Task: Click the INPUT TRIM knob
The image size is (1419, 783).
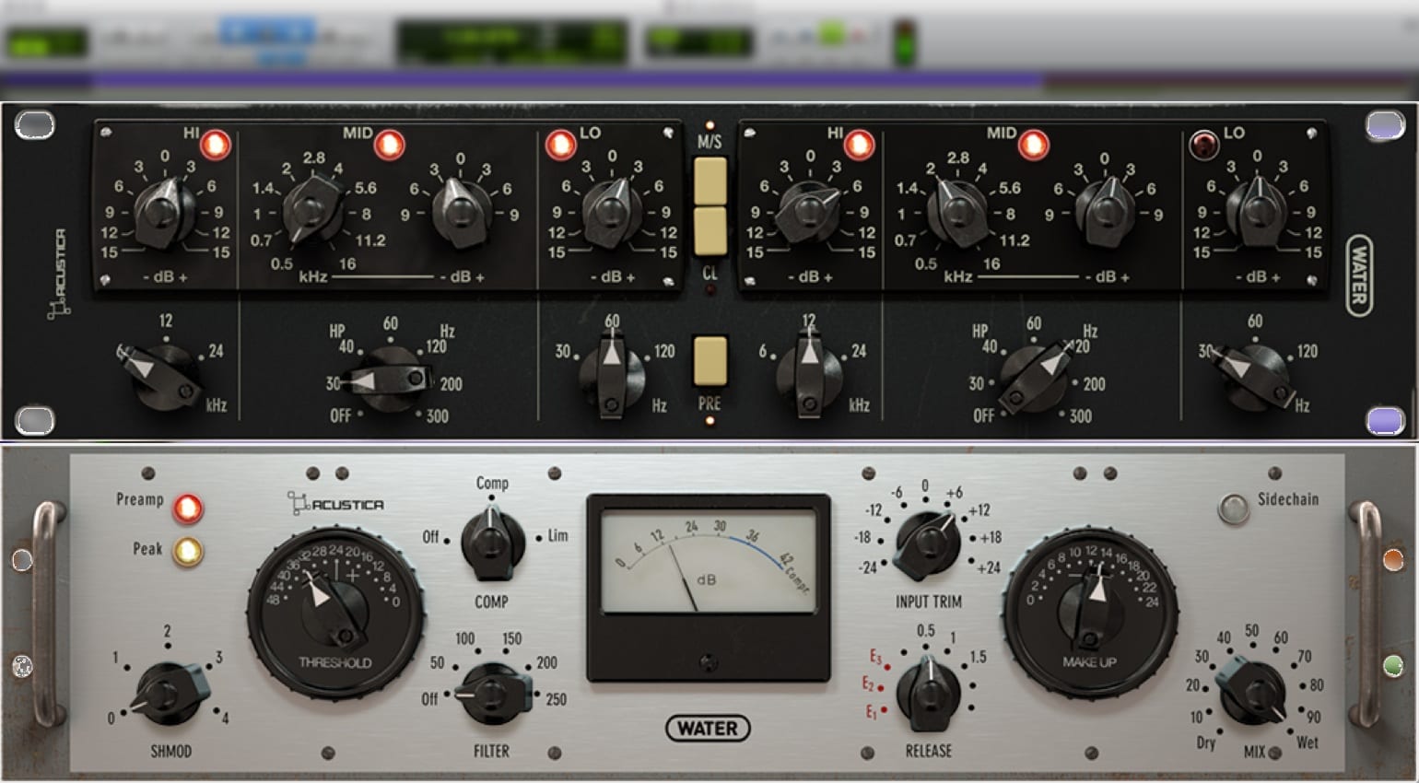Action: [x=927, y=543]
